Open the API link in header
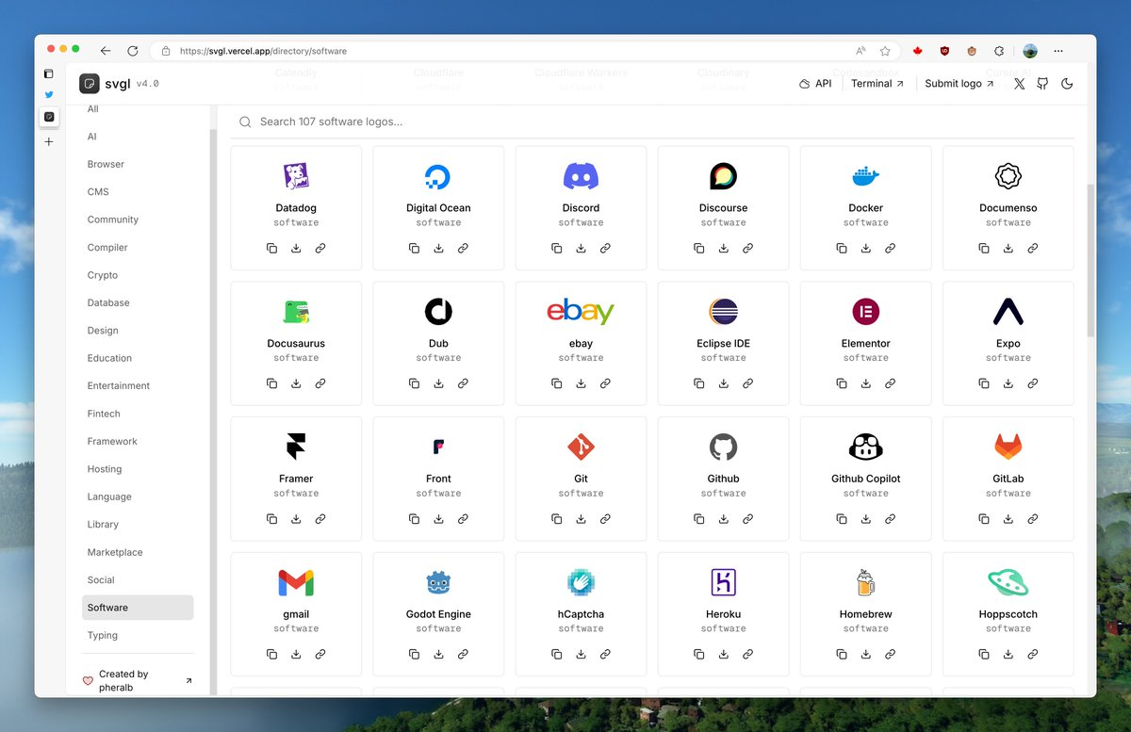Screen dimensions: 1131x732 coord(815,84)
